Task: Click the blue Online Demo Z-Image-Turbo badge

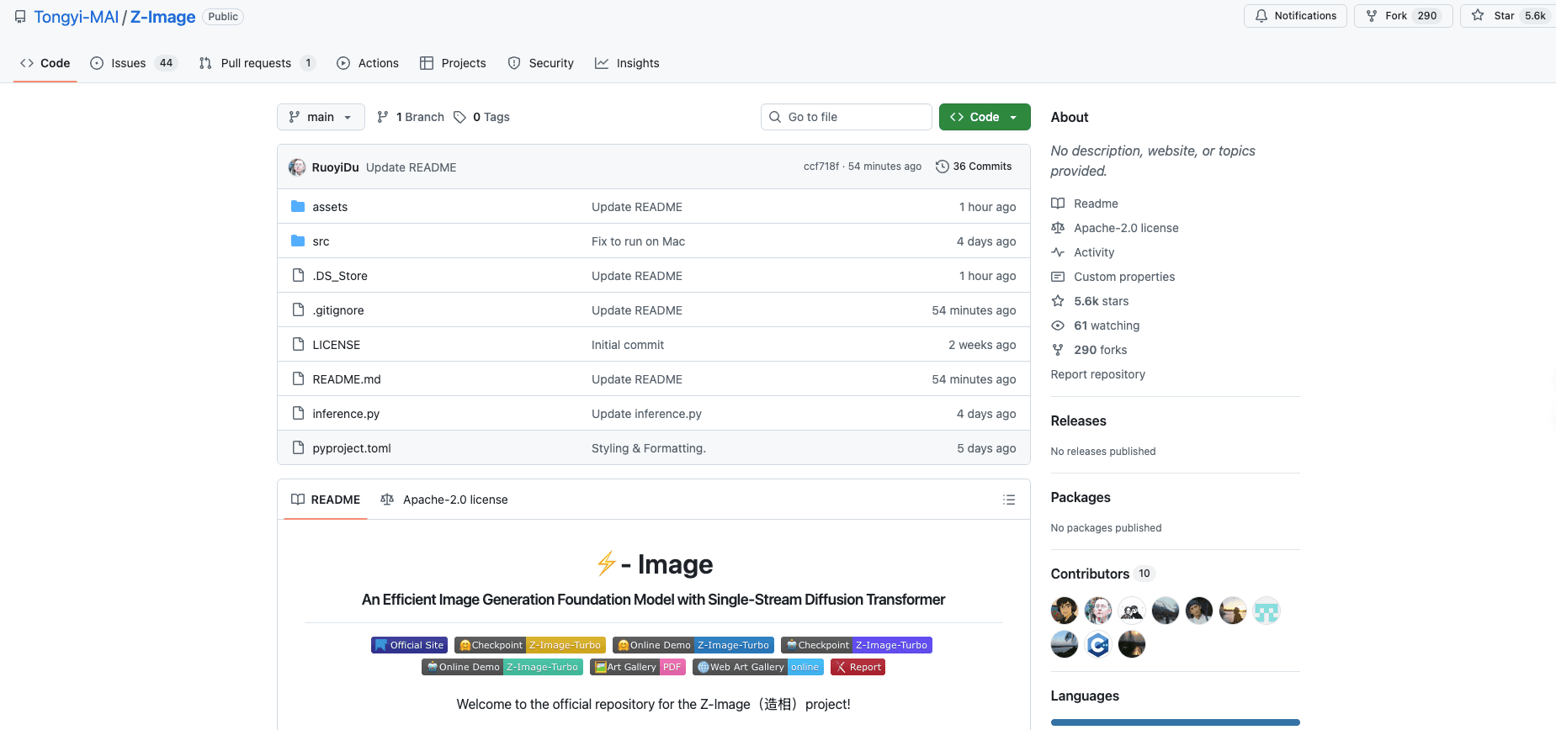Action: click(x=693, y=645)
